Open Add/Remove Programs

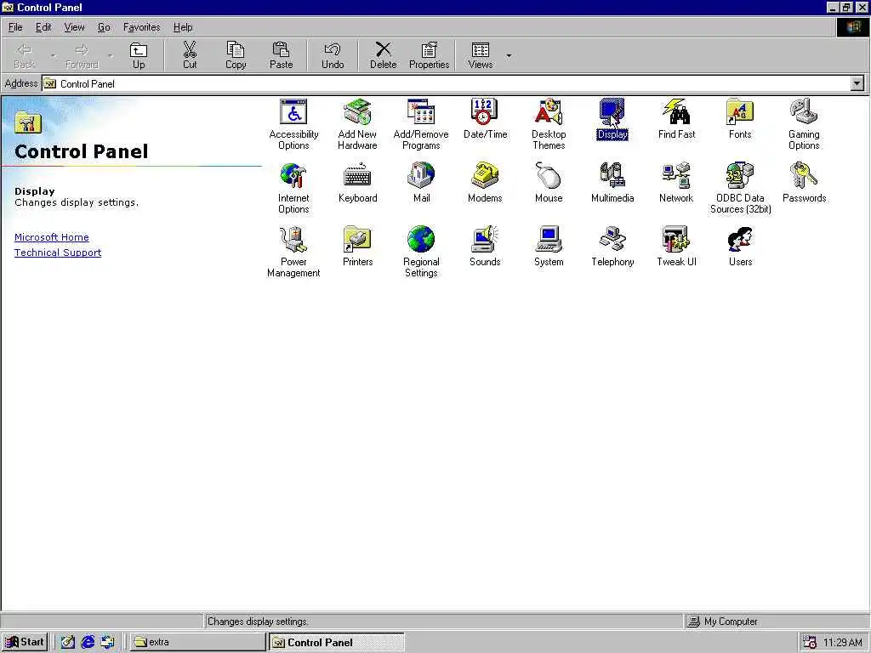pos(421,124)
